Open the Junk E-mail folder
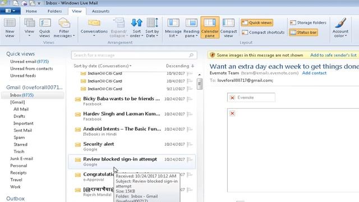This screenshot has width=359, height=202. [x=21, y=159]
